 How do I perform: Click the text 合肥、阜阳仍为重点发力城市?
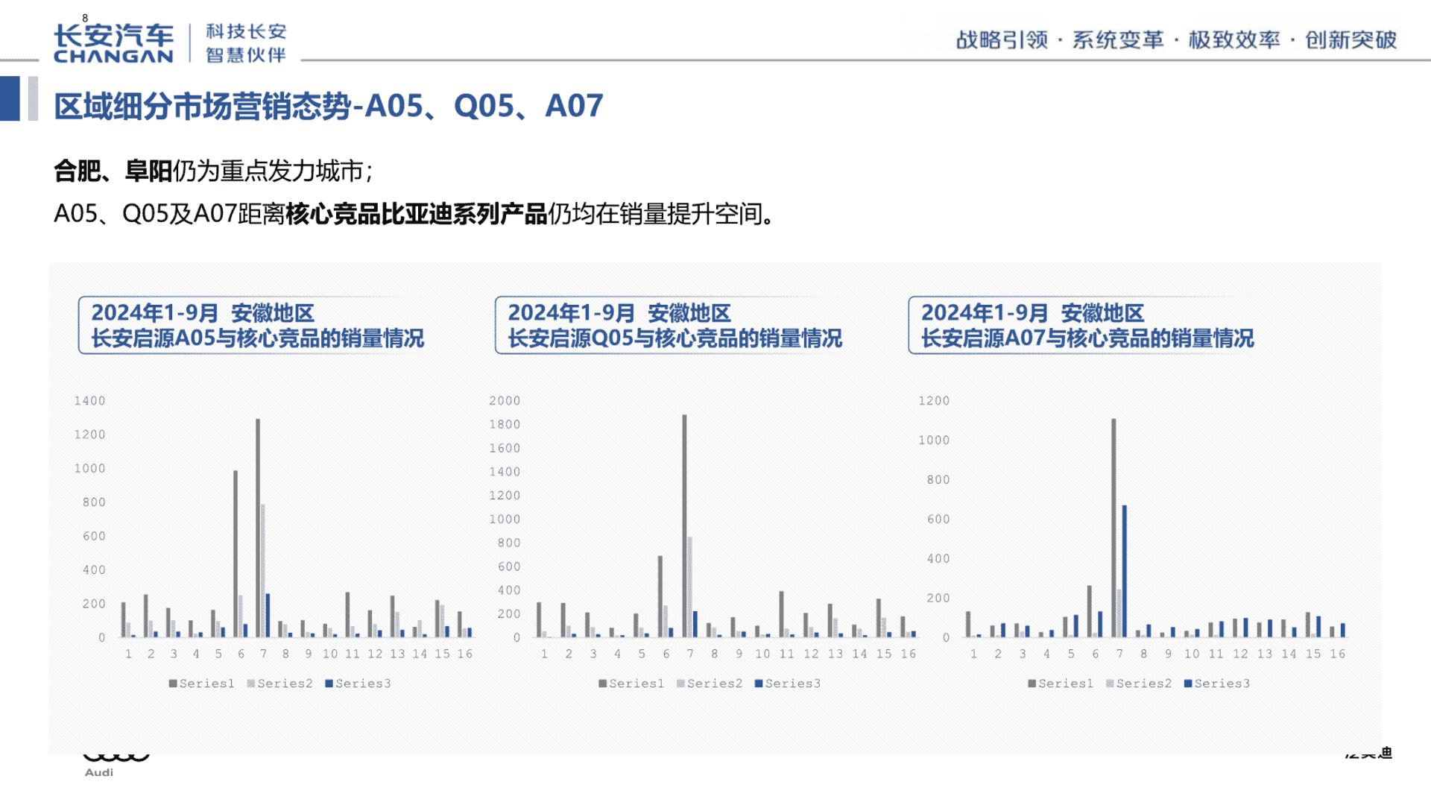coord(214,171)
